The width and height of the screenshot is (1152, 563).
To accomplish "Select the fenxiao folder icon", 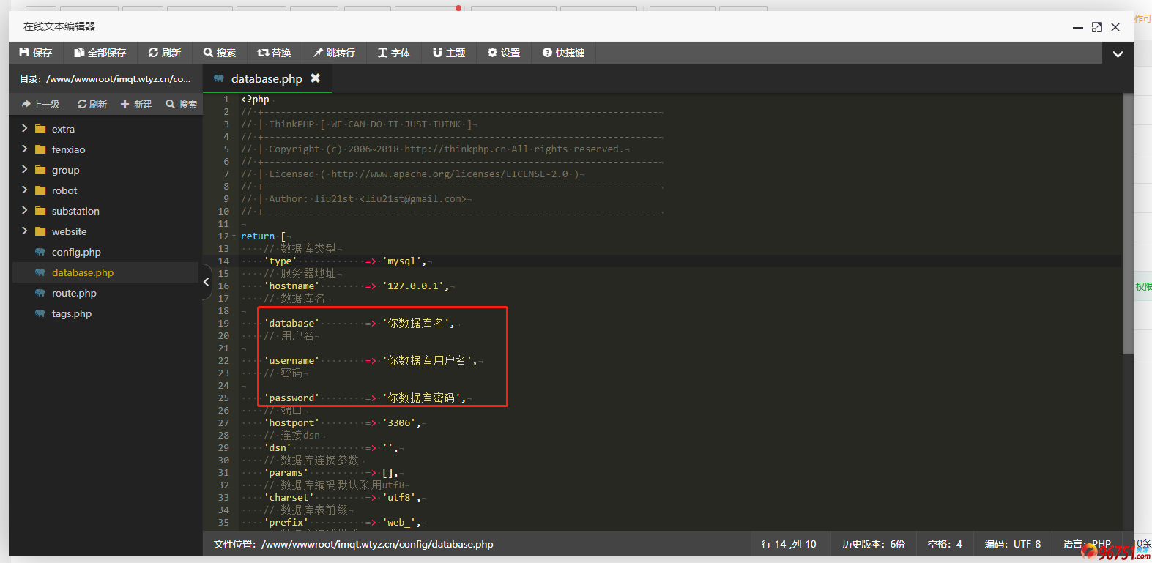I will [40, 149].
